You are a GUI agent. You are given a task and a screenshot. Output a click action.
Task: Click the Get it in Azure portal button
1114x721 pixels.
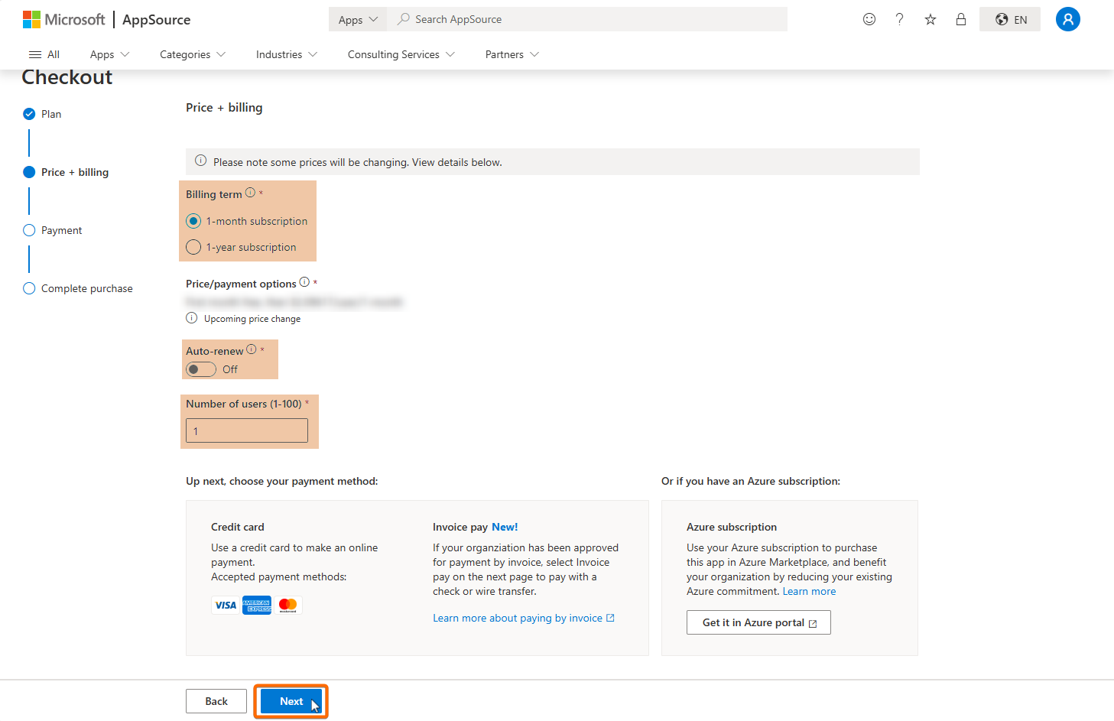[x=758, y=622]
